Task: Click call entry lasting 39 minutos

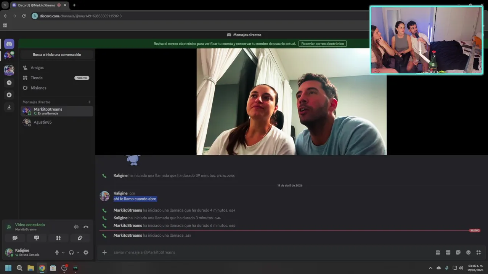Action: coord(174,176)
